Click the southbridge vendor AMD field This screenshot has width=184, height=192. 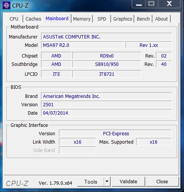point(56,64)
